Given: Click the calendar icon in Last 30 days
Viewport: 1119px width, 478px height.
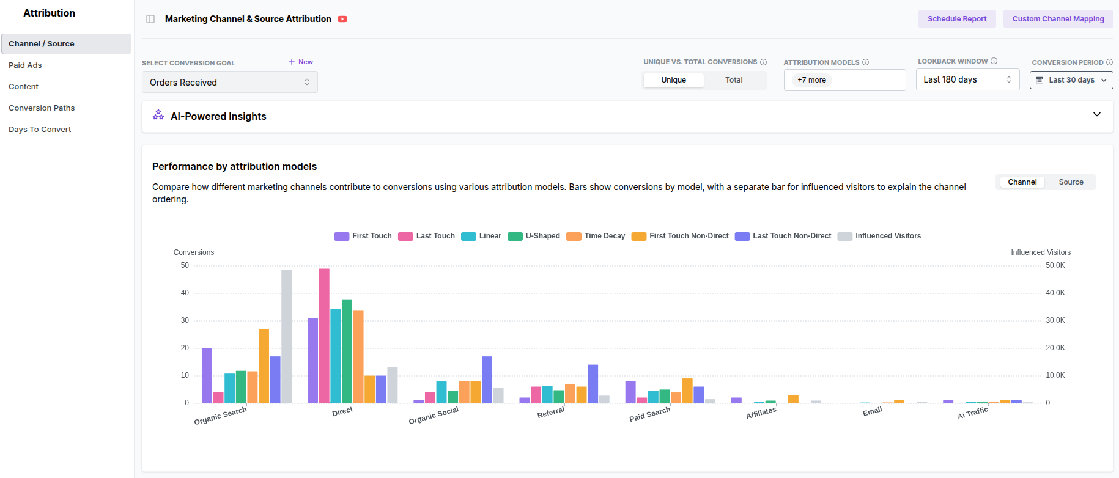Looking at the screenshot, I should [x=1040, y=80].
